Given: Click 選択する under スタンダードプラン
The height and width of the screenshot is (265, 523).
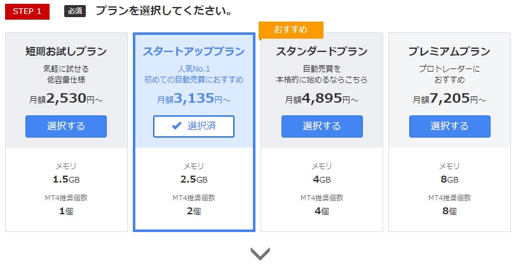Looking at the screenshot, I should [322, 126].
